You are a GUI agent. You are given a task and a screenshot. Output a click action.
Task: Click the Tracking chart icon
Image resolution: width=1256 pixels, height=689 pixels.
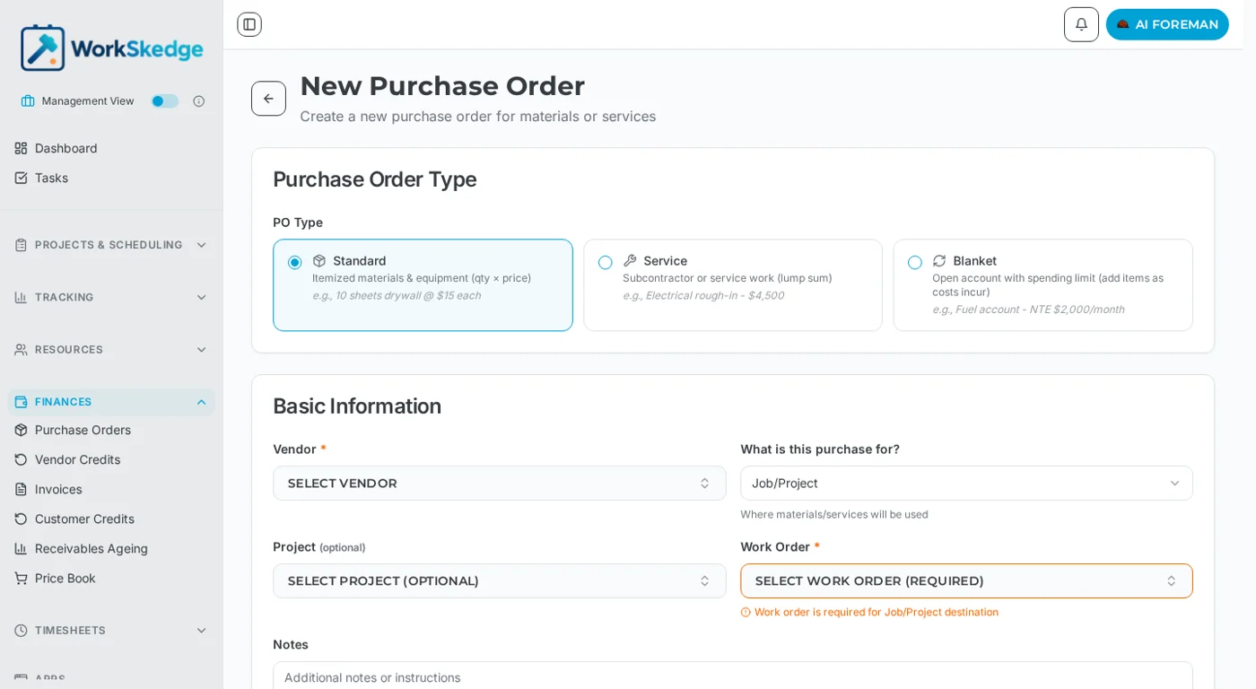coord(21,297)
